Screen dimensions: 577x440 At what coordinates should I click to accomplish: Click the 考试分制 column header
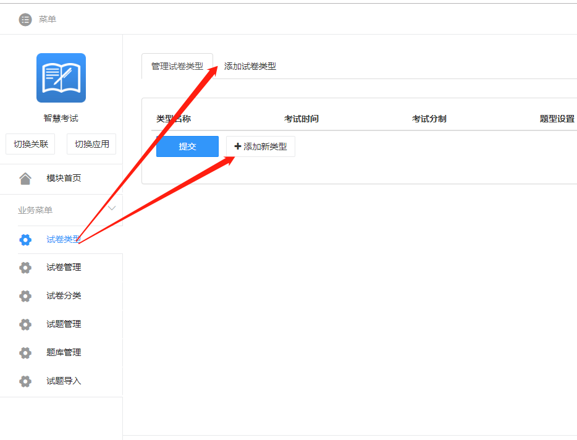pyautogui.click(x=429, y=119)
